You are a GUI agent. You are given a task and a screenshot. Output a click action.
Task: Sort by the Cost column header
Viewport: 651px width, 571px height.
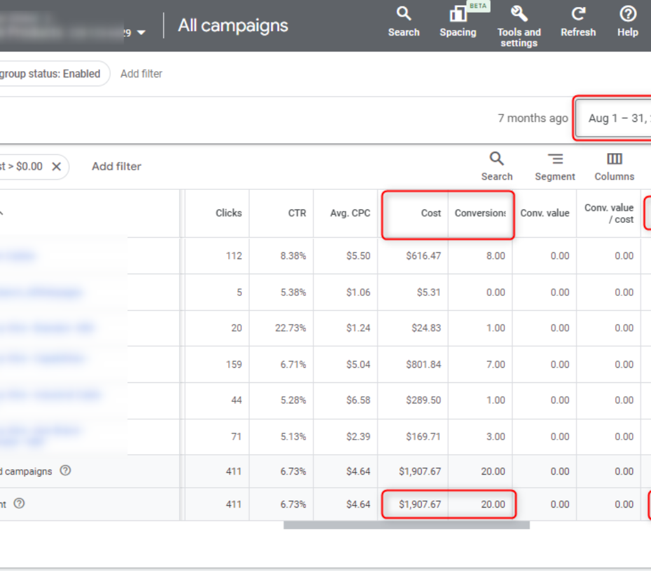pyautogui.click(x=430, y=213)
